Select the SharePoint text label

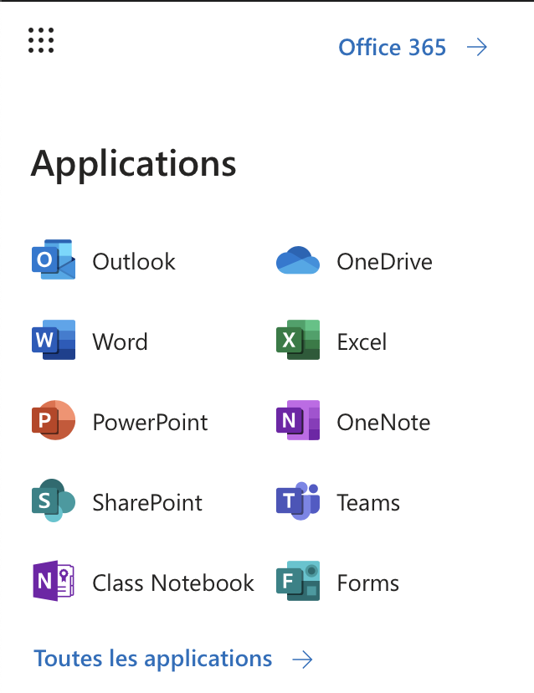(147, 503)
